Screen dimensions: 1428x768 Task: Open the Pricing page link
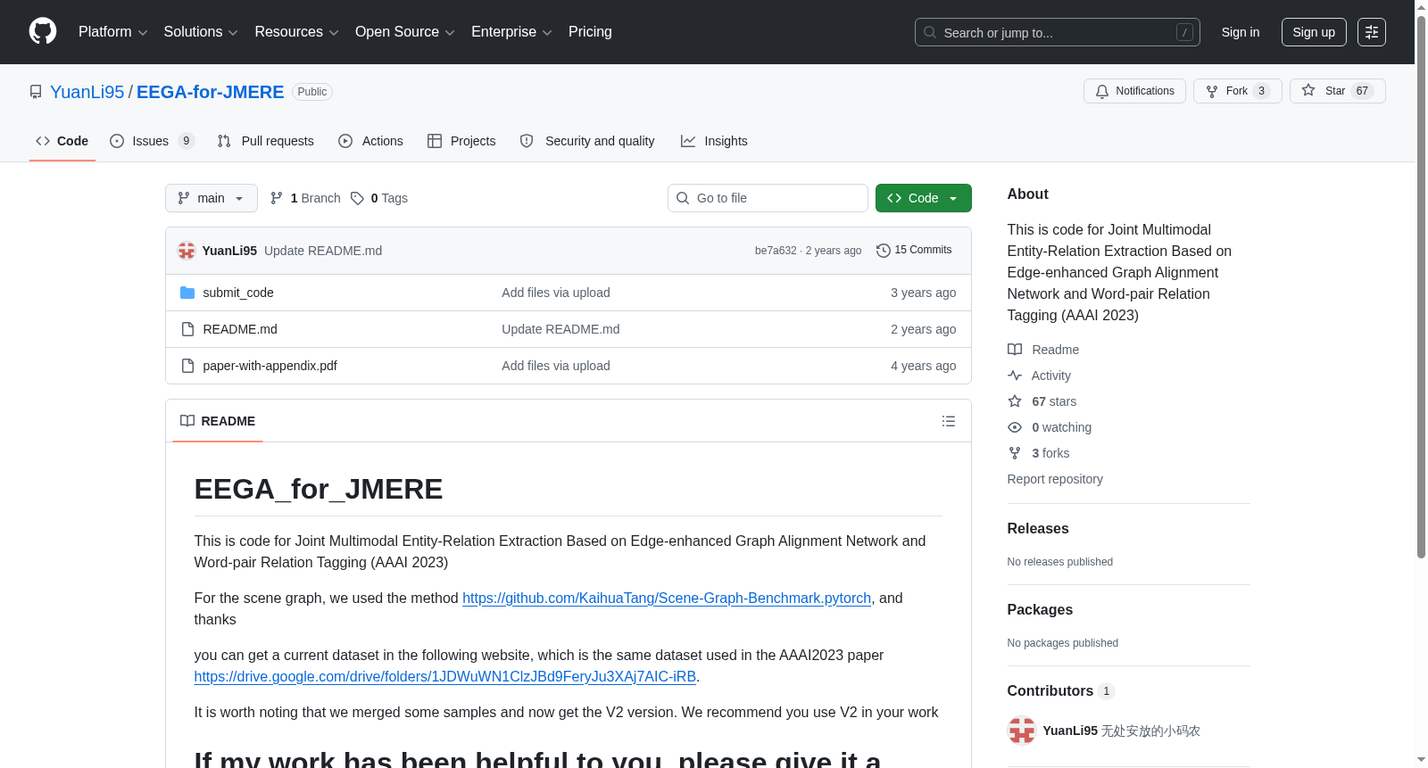[590, 32]
